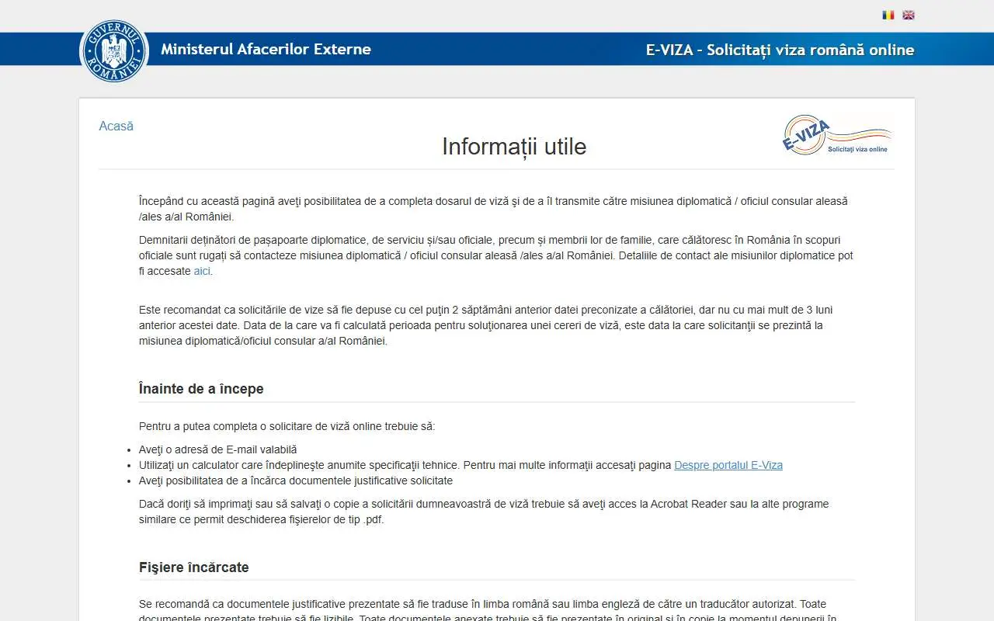Click the paragraph starting 'Demnitarii deținători de pașapoarte'
The height and width of the screenshot is (621, 994).
pyautogui.click(x=496, y=255)
